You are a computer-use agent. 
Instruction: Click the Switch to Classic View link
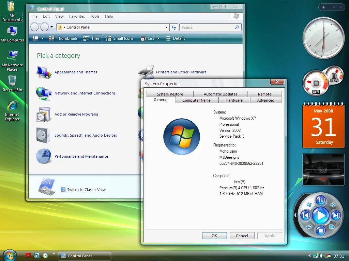coord(86,190)
